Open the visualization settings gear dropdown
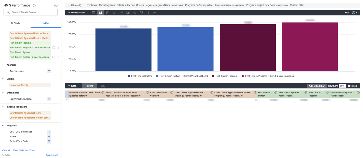Viewport: 363px width, 158px height. 355,12
